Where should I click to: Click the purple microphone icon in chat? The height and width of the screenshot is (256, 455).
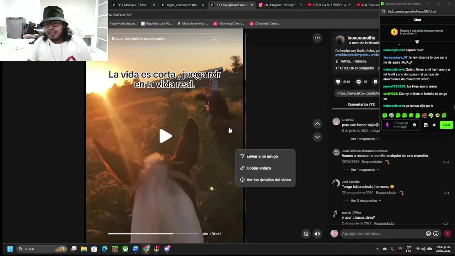[387, 125]
